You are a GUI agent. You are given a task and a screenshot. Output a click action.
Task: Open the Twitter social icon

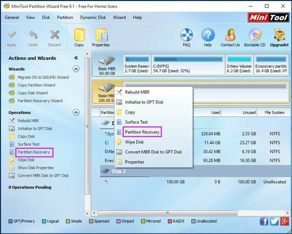(x=274, y=221)
